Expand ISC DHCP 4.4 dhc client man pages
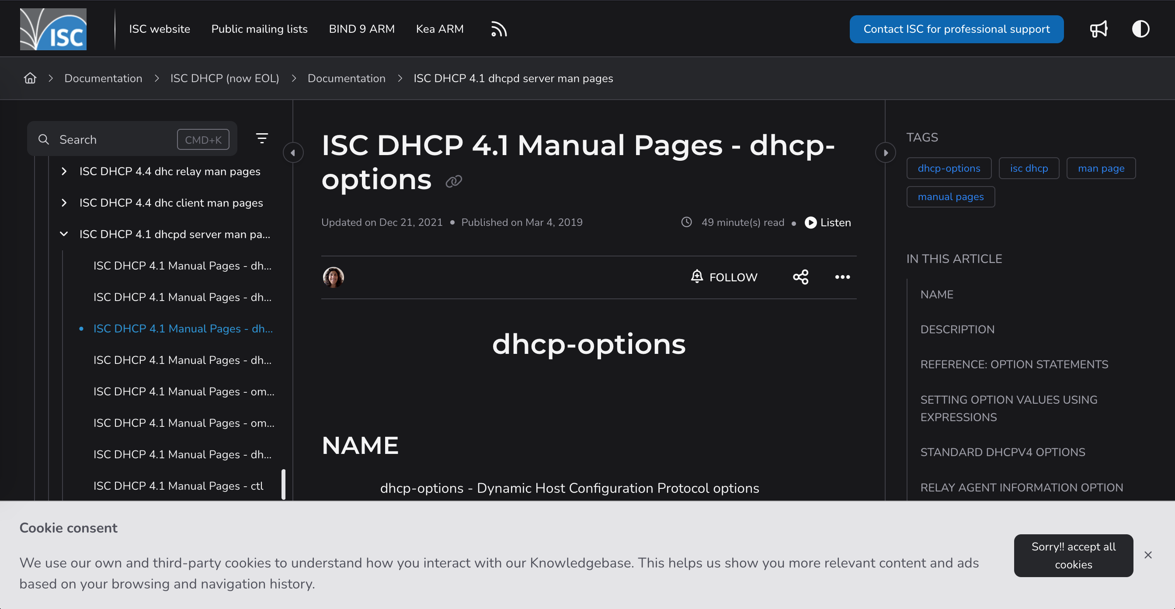 tap(64, 203)
